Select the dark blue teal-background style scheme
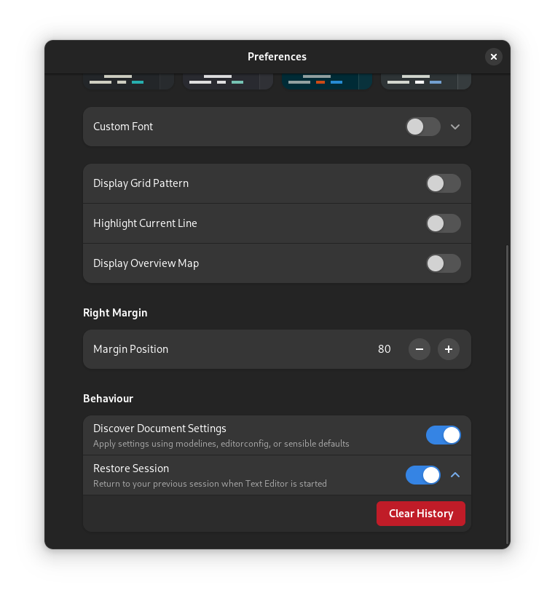Viewport: 555px width, 598px height. [x=327, y=81]
